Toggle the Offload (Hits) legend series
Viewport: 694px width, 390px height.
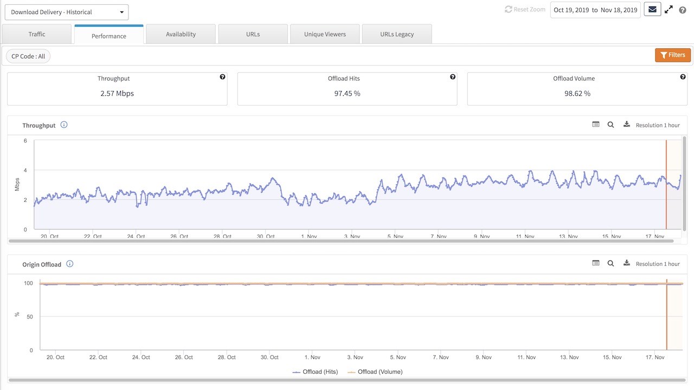pyautogui.click(x=315, y=372)
